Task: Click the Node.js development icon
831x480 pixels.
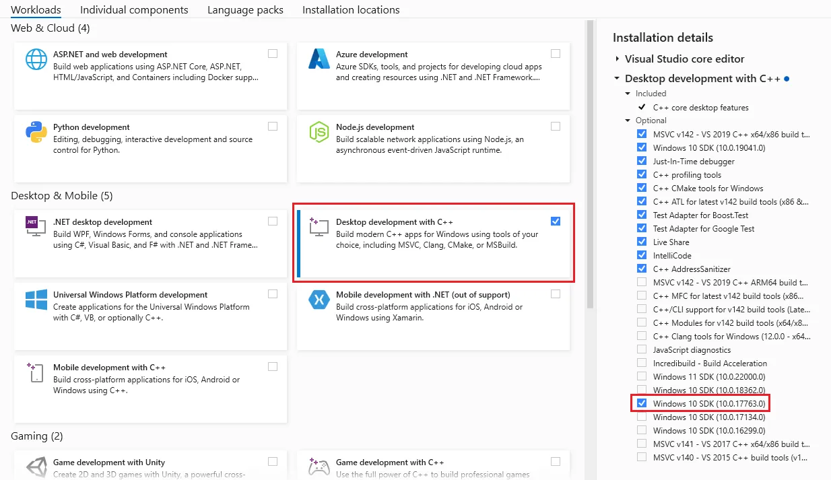Action: (x=319, y=133)
